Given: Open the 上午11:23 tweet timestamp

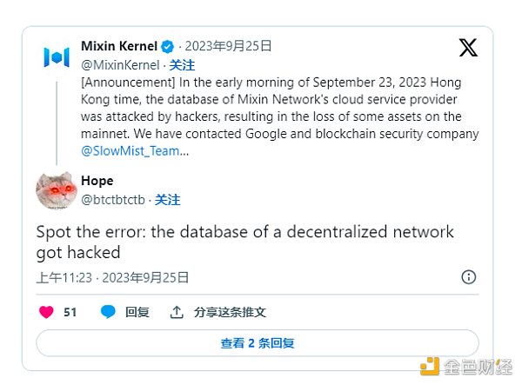Looking at the screenshot, I should coord(64,277).
